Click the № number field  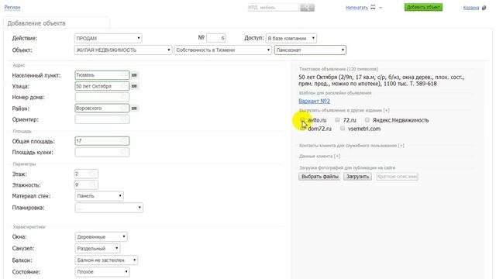215,38
